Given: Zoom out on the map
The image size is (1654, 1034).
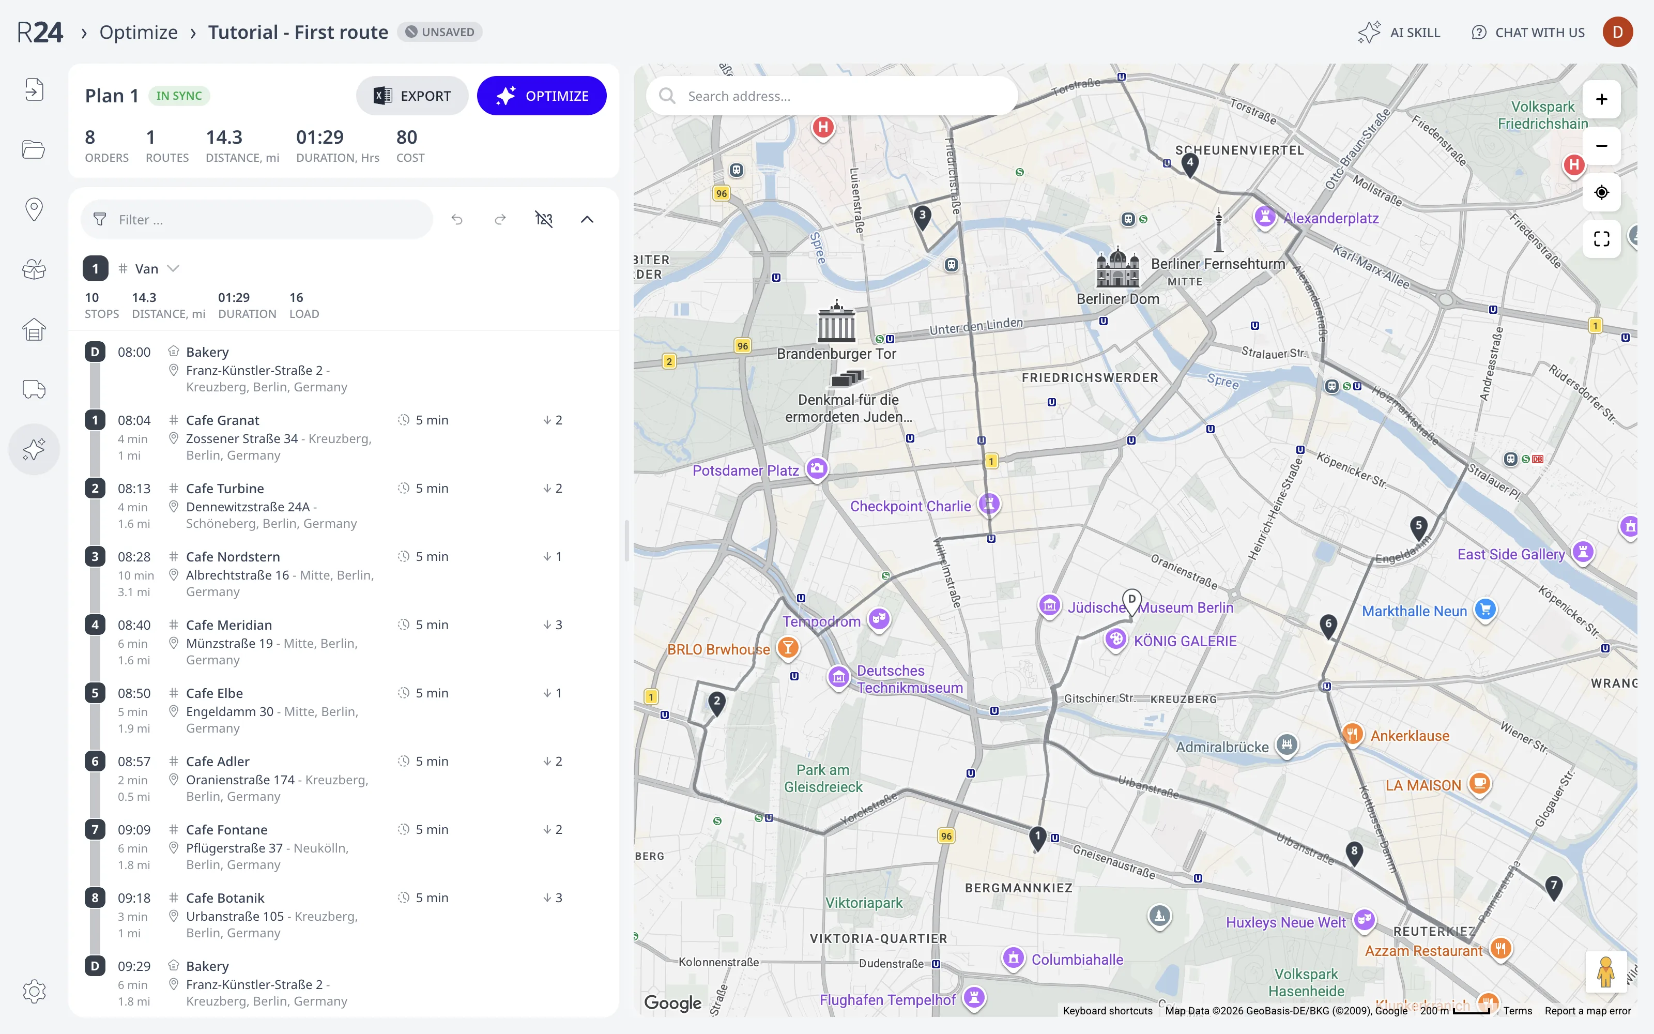Looking at the screenshot, I should (x=1601, y=146).
